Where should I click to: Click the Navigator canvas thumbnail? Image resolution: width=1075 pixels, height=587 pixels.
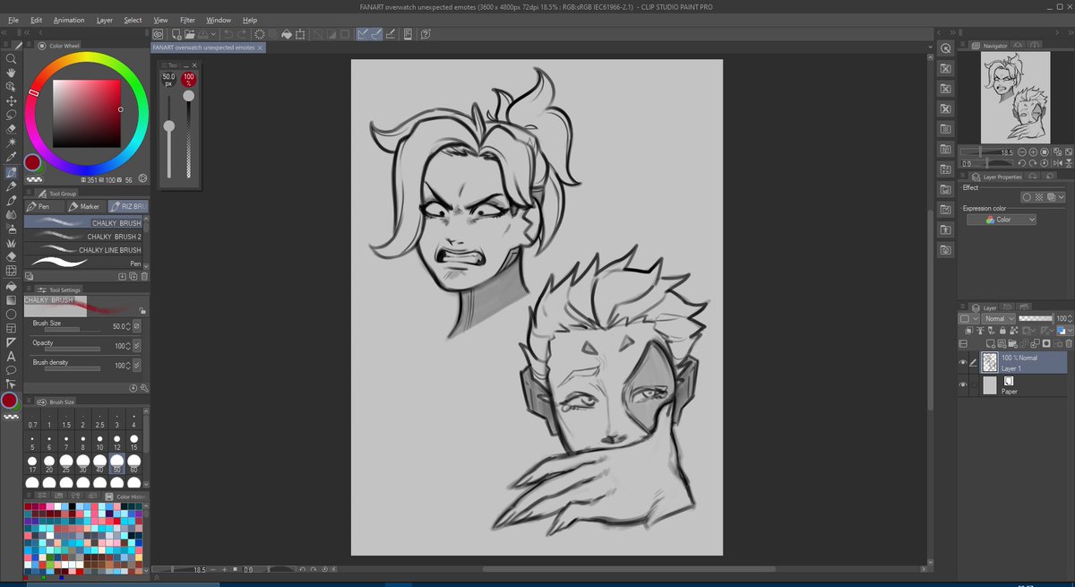click(x=1014, y=97)
